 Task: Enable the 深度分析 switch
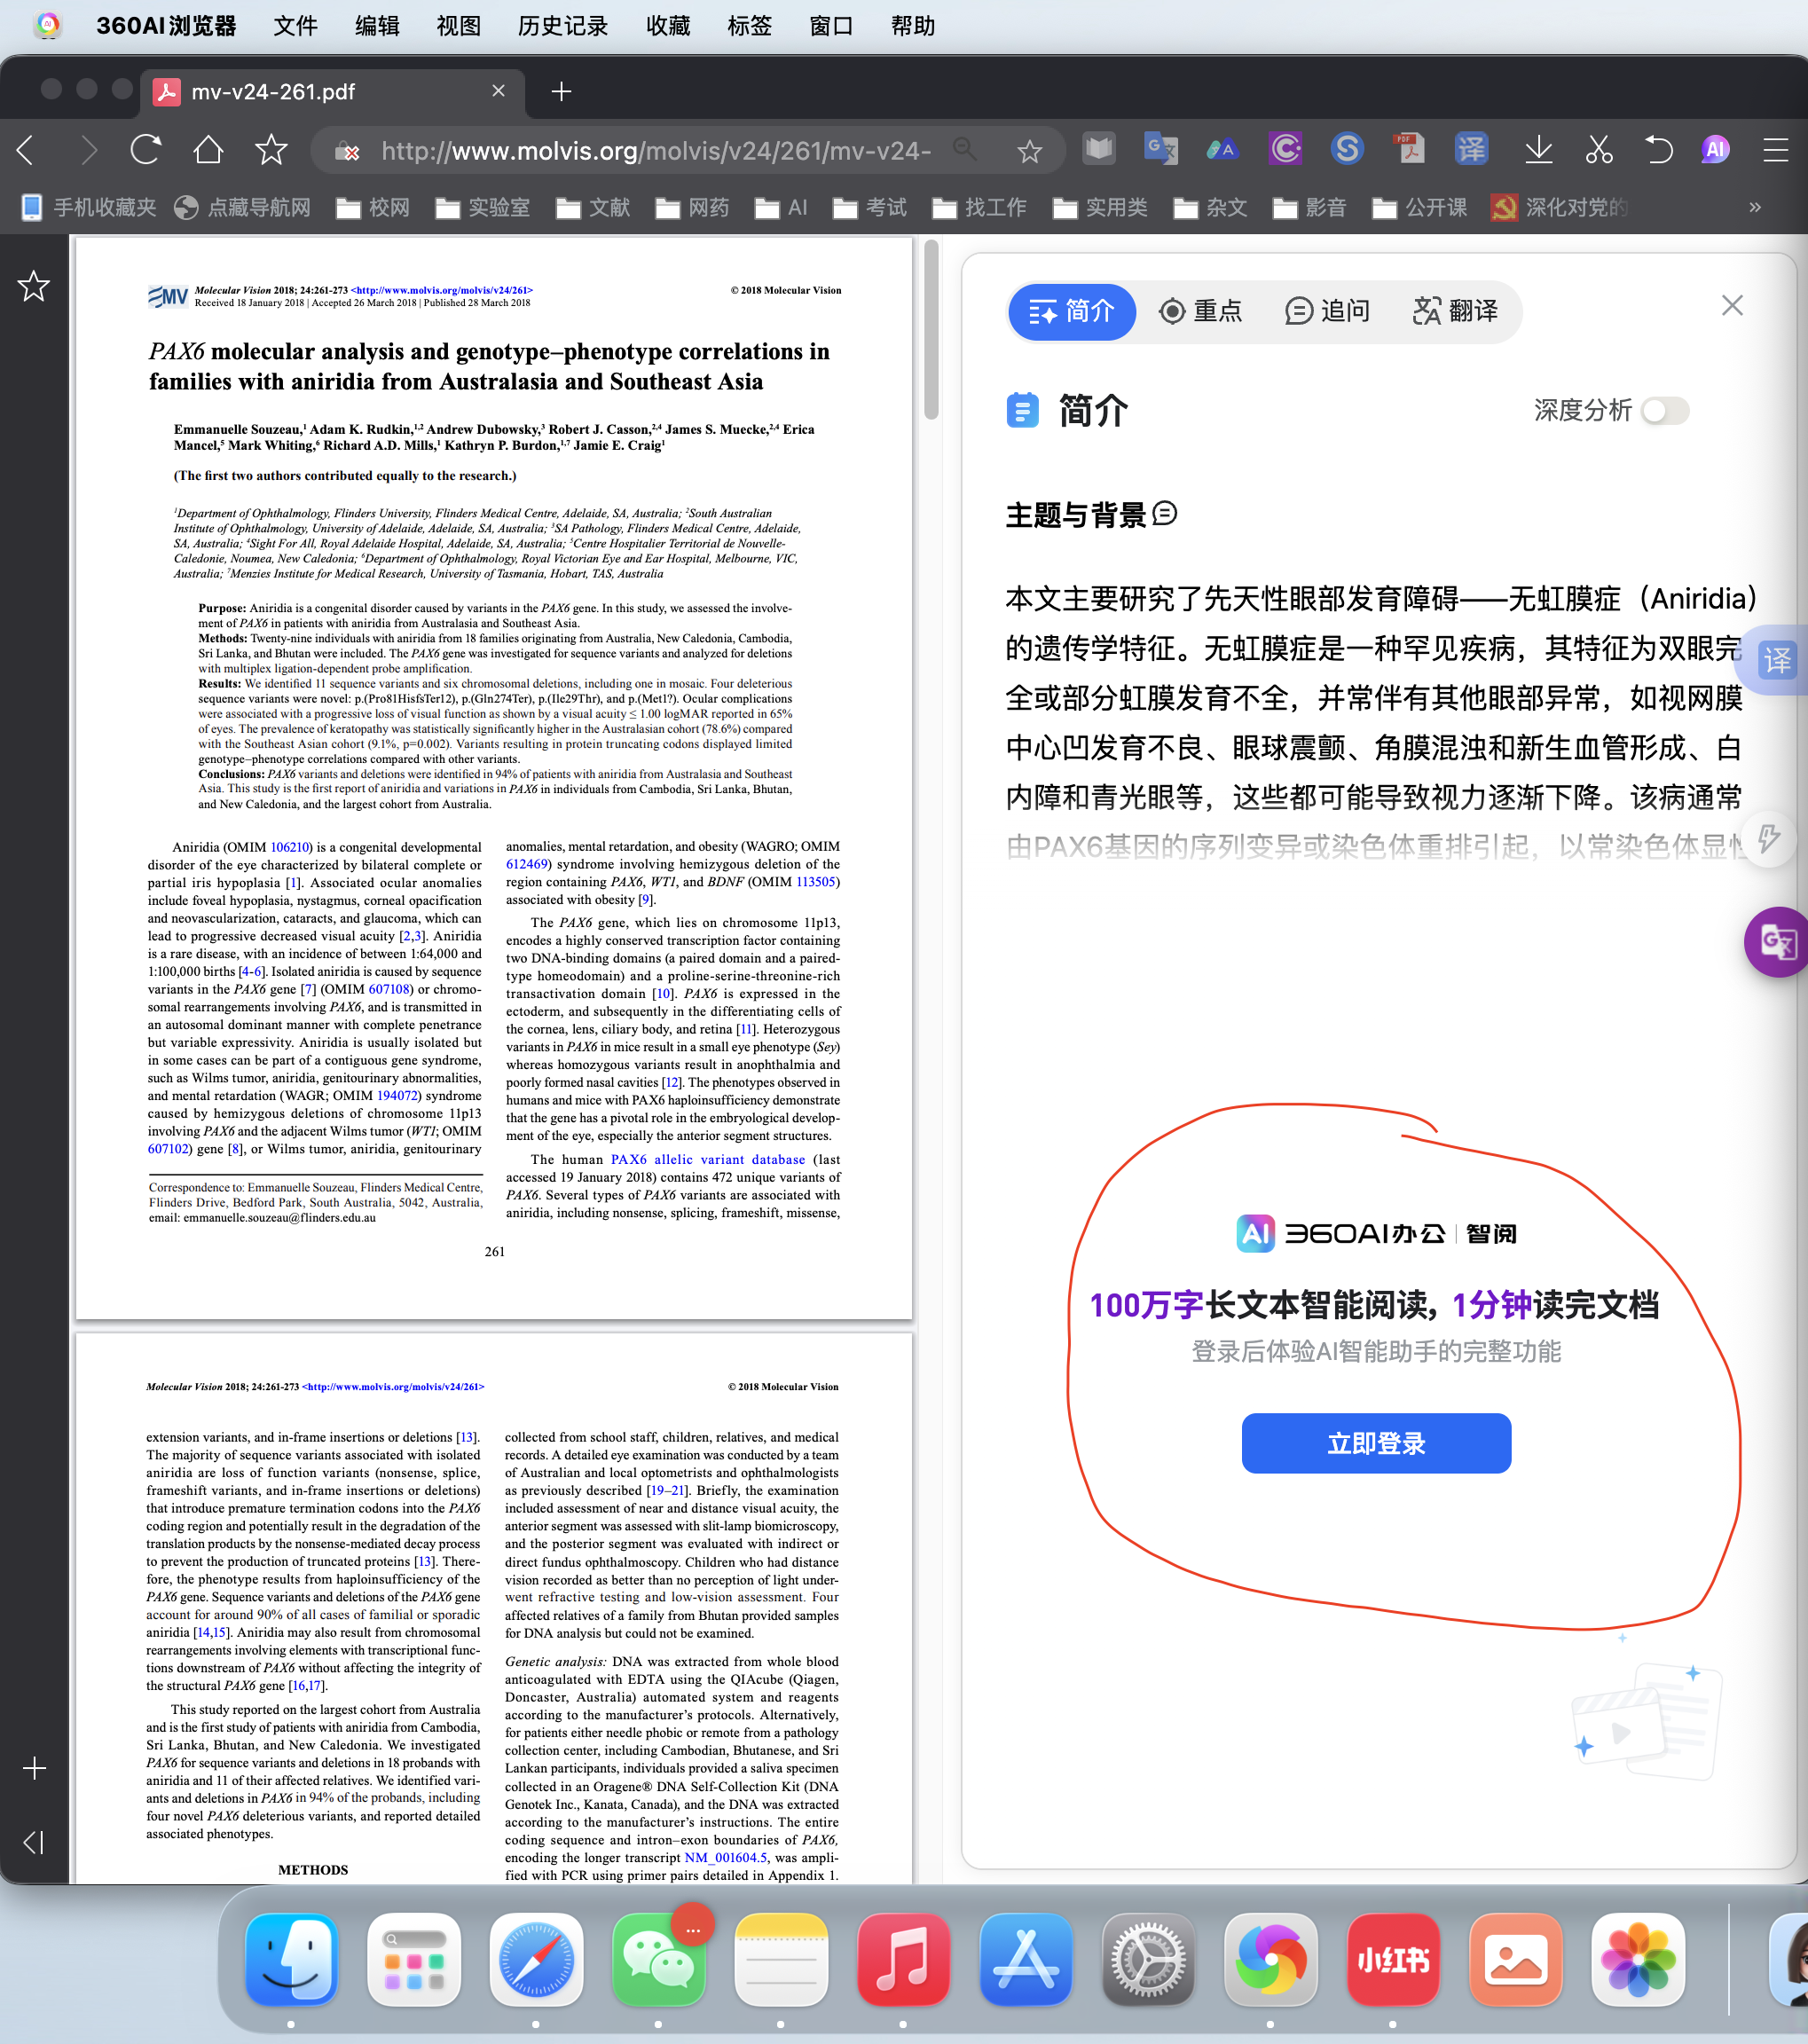1663,411
